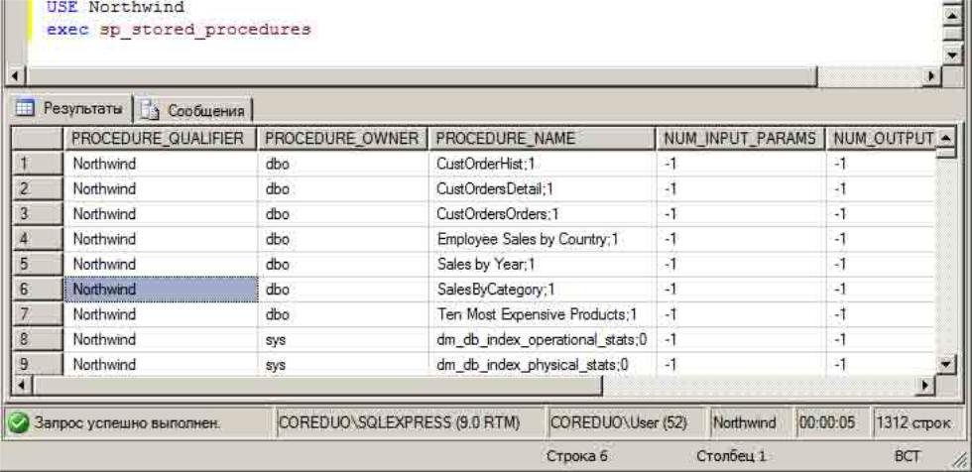Select row header number 7
Viewport: 972px width, 472px height.
coord(38,314)
